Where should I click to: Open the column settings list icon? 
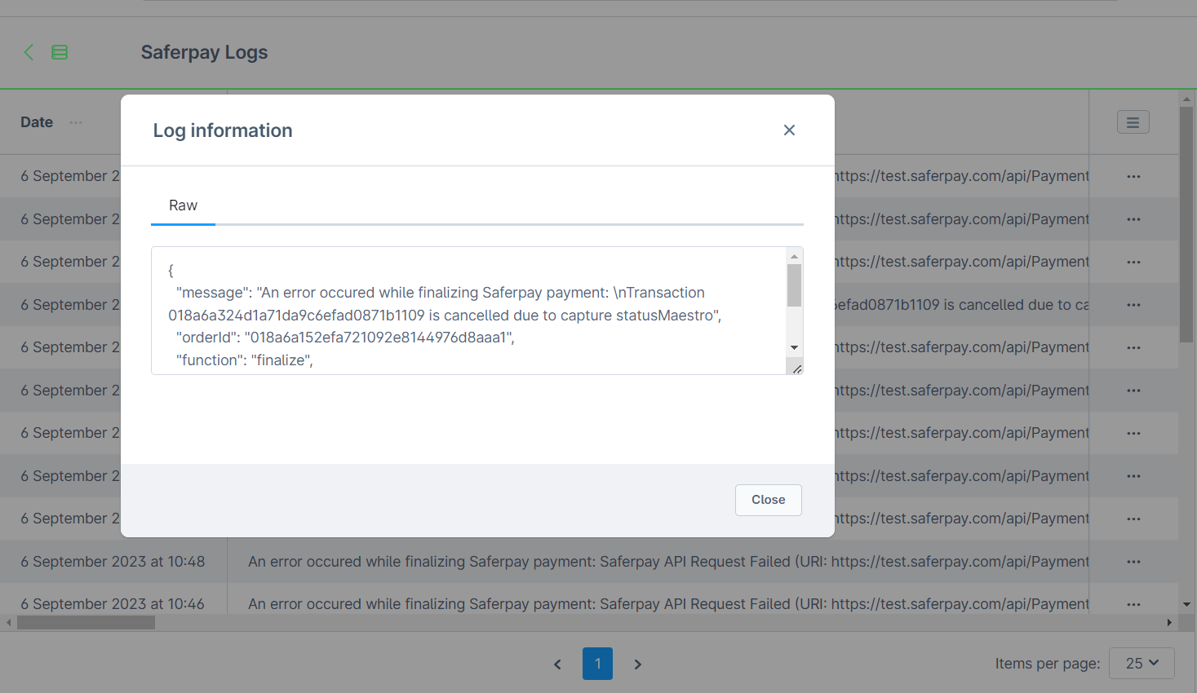point(1133,122)
